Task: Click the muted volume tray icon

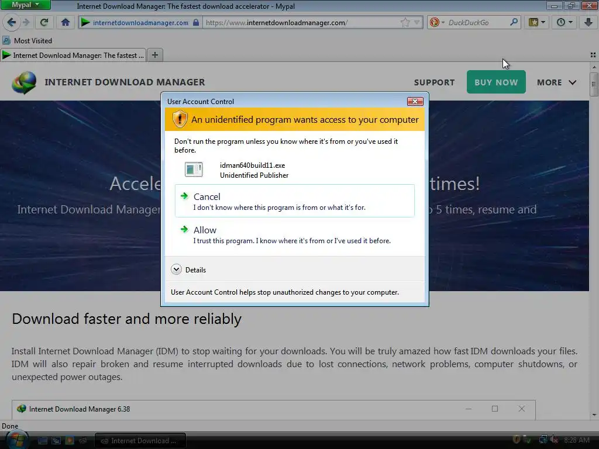Action: point(553,440)
